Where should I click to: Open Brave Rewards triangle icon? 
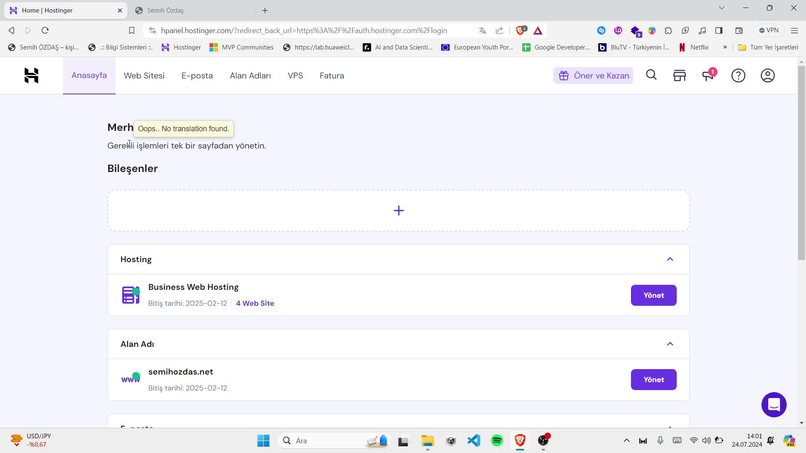click(x=538, y=31)
